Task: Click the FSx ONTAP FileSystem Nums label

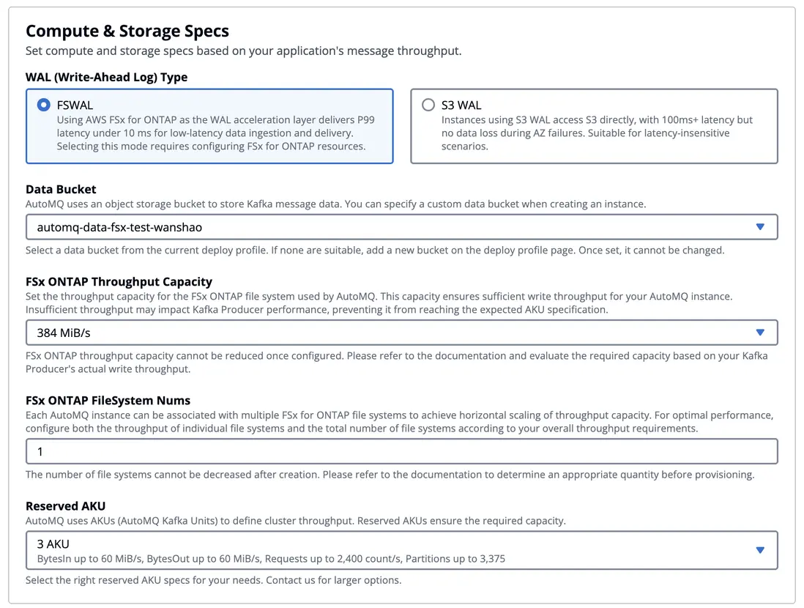Action: click(x=108, y=400)
